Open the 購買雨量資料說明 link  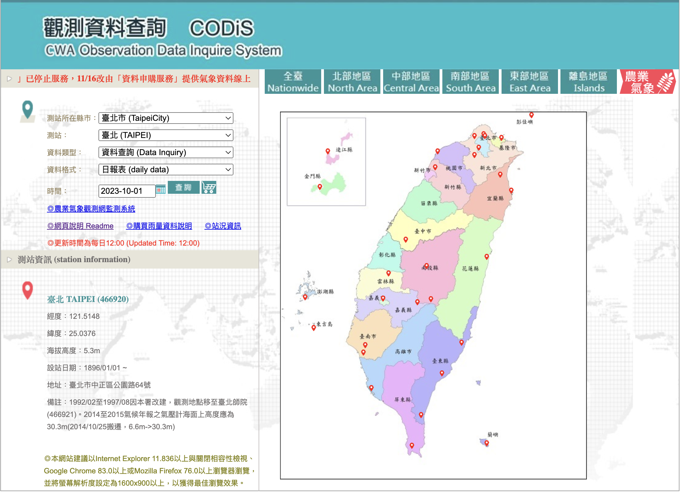pyautogui.click(x=159, y=226)
